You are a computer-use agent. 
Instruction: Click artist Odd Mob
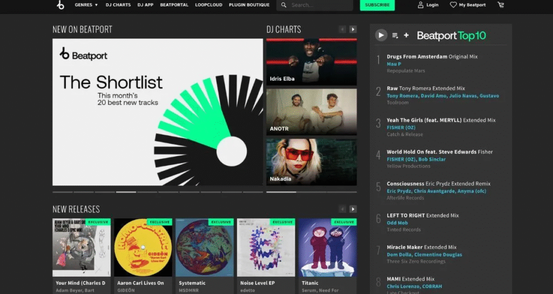[x=397, y=223]
